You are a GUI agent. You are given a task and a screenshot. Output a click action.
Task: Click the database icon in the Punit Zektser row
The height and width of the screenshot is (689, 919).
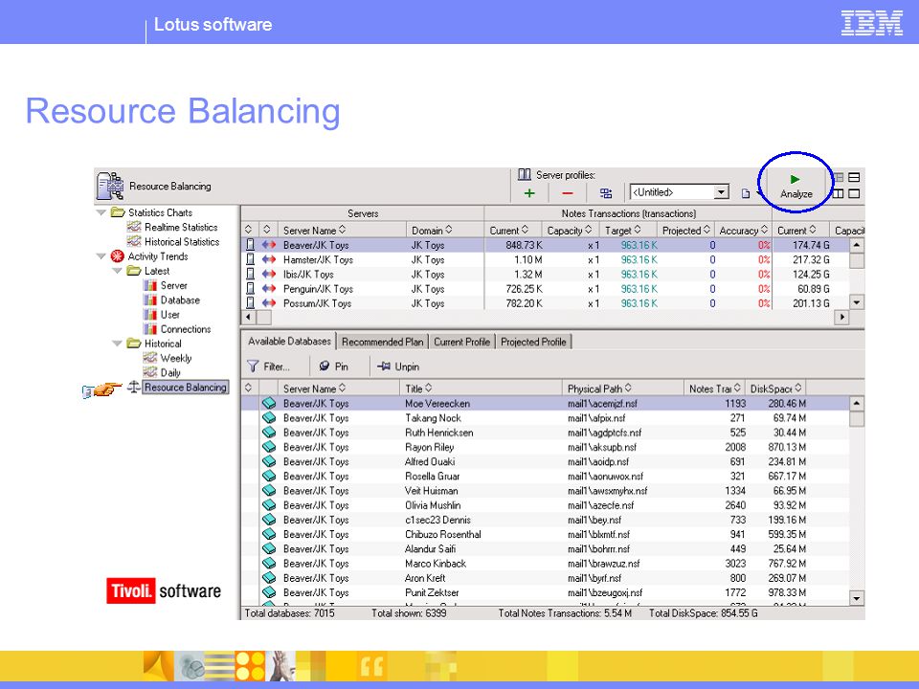[269, 592]
